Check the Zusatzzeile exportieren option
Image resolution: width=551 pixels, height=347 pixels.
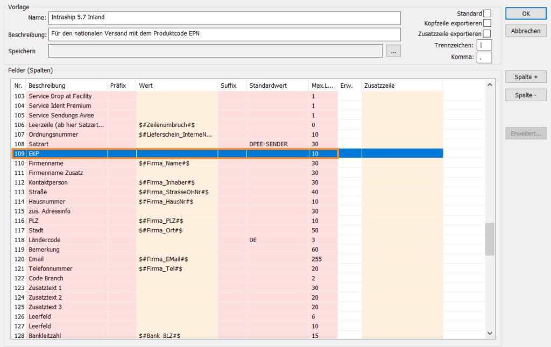487,34
